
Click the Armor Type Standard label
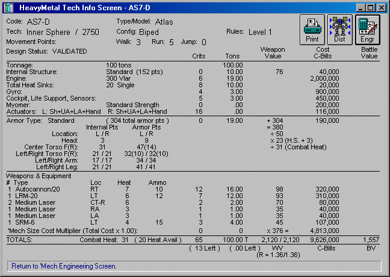pyautogui.click(x=40, y=120)
